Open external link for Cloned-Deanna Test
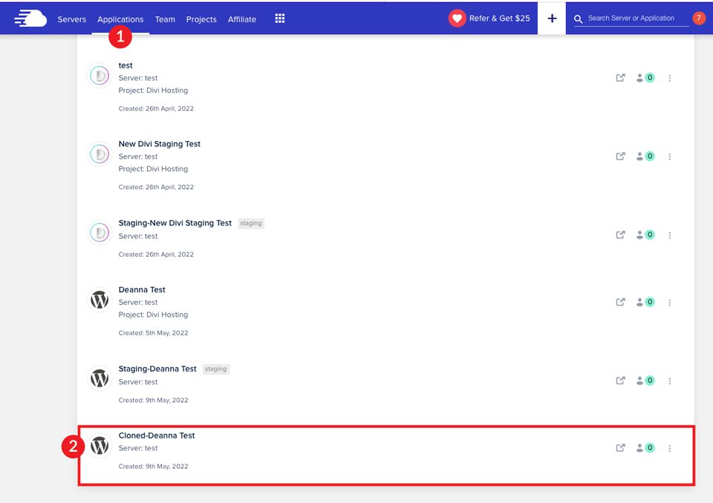Image resolution: width=713 pixels, height=503 pixels. click(620, 448)
